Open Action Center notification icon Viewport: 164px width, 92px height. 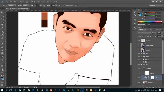pos(160,90)
